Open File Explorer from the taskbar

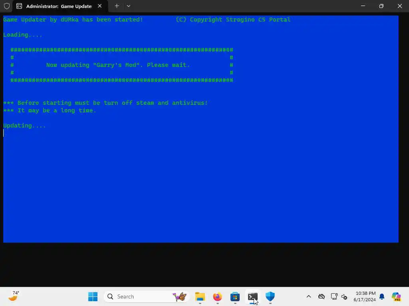point(200,296)
